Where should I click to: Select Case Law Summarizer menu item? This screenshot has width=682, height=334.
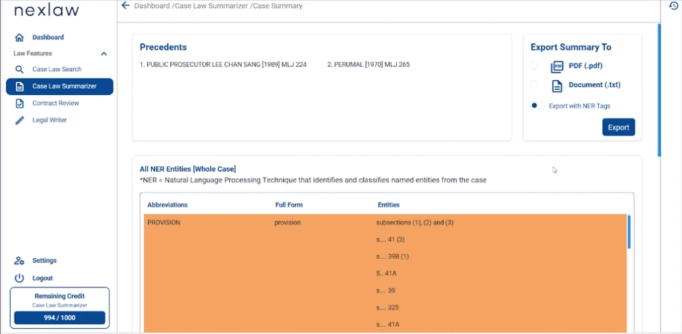pyautogui.click(x=59, y=86)
